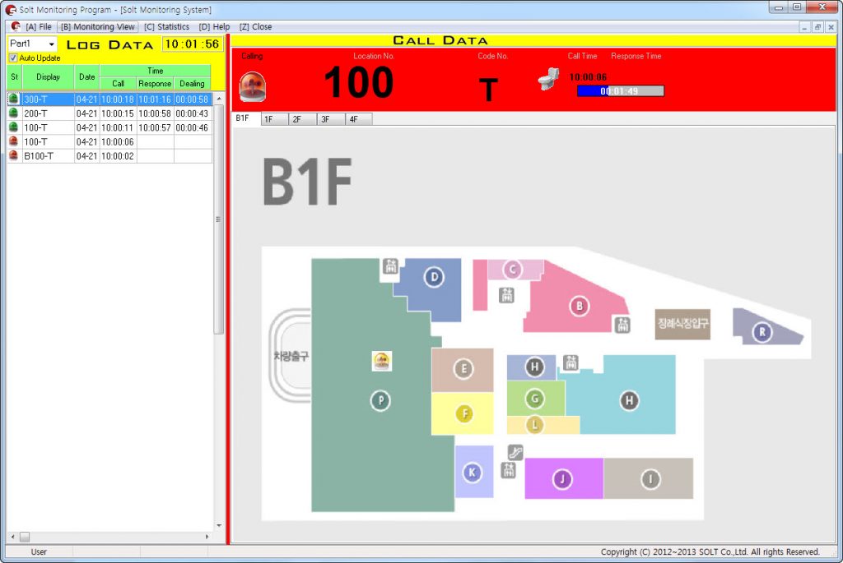Image resolution: width=843 pixels, height=563 pixels.
Task: Select the circled J zone marker
Action: pos(562,478)
